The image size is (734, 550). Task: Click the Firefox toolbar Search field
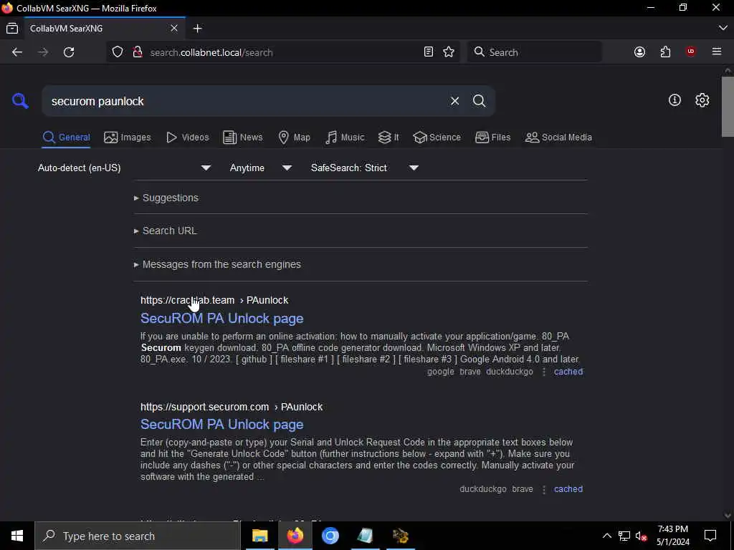coord(534,52)
